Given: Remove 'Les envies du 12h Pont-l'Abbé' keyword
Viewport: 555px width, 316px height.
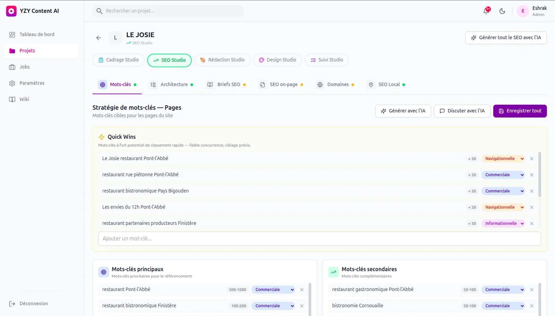Looking at the screenshot, I should (532, 207).
